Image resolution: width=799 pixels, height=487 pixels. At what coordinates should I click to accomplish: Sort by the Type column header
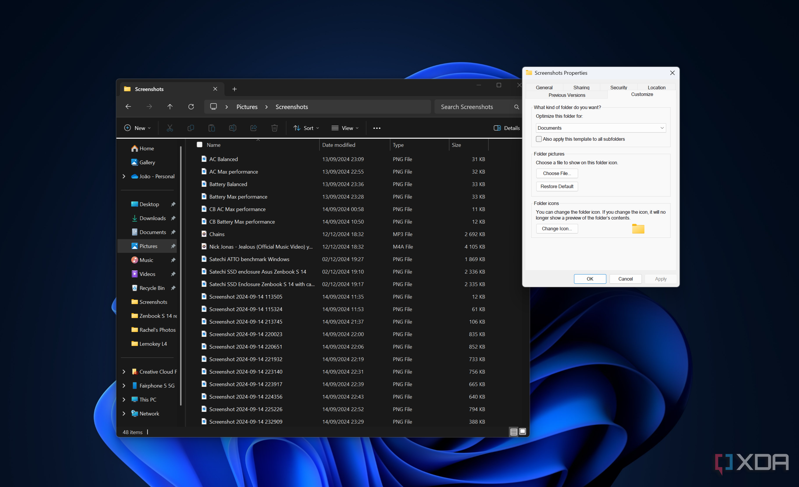(419, 145)
